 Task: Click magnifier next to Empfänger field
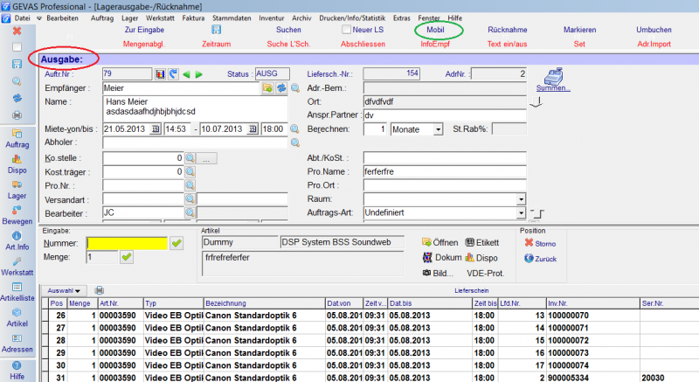point(295,88)
